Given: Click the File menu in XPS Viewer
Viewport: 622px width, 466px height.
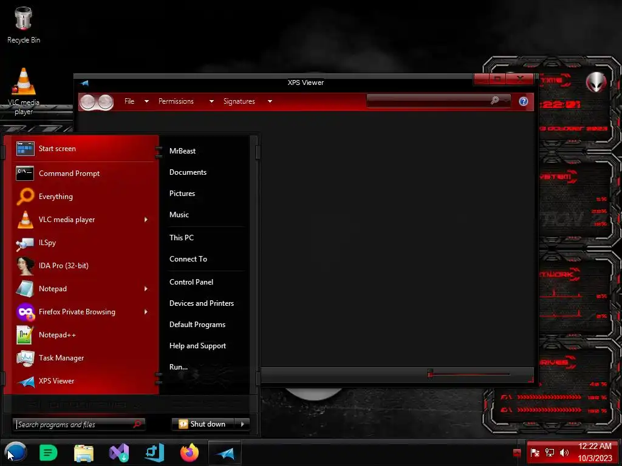Looking at the screenshot, I should (x=129, y=101).
